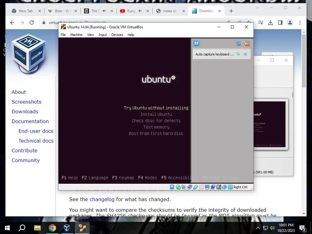312x234 pixels.
Task: Open Windows Start menu
Action: coord(7,228)
